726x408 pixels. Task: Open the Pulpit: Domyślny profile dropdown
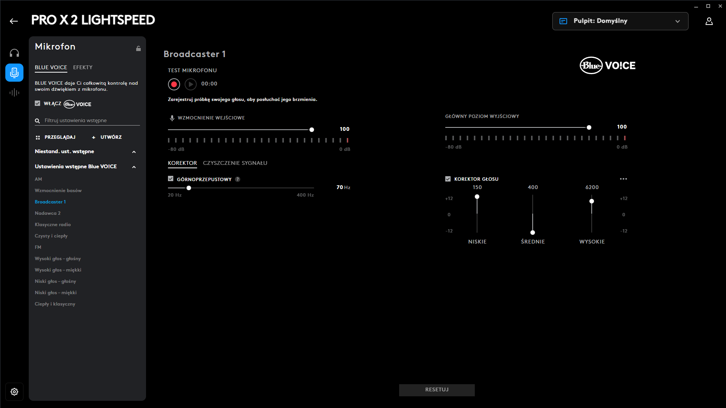[x=620, y=21]
